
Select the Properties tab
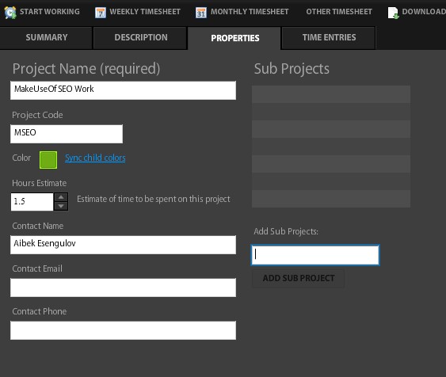click(234, 38)
